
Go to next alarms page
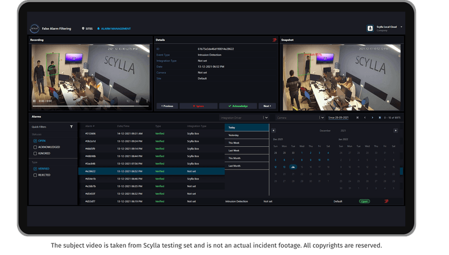(372, 118)
